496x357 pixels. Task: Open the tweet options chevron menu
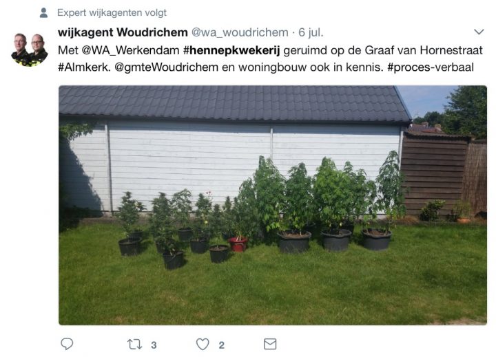pos(479,32)
